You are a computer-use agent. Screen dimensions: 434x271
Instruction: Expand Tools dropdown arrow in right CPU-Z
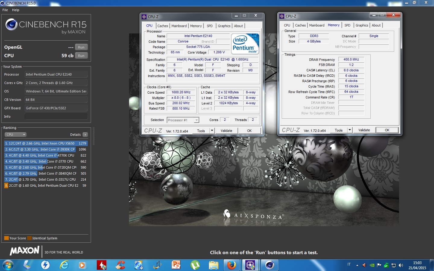pyautogui.click(x=350, y=130)
